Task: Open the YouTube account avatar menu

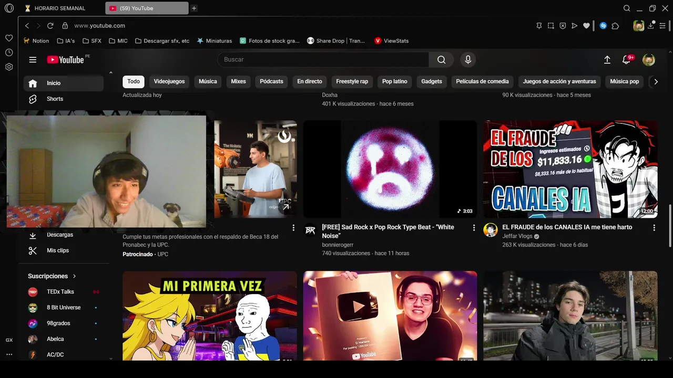Action: tap(649, 60)
